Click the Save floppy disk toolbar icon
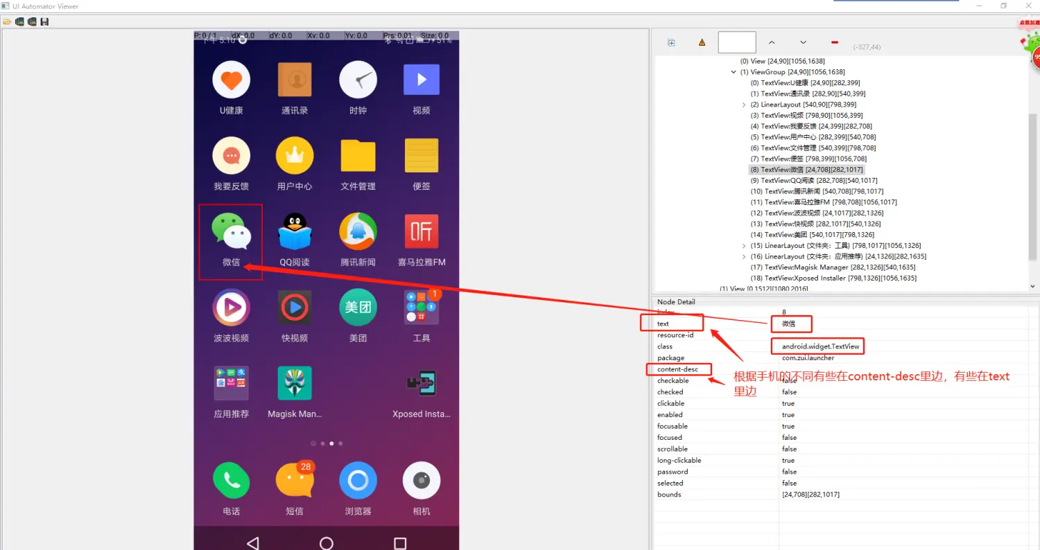This screenshot has width=1040, height=550. 44,22
